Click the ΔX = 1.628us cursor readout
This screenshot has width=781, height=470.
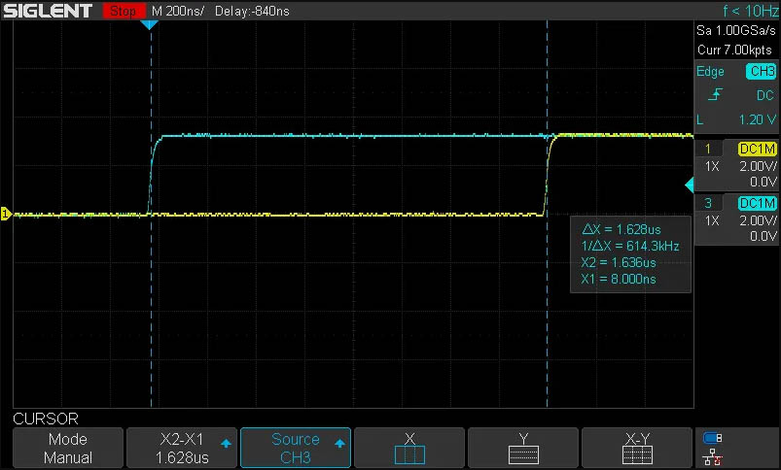(621, 229)
